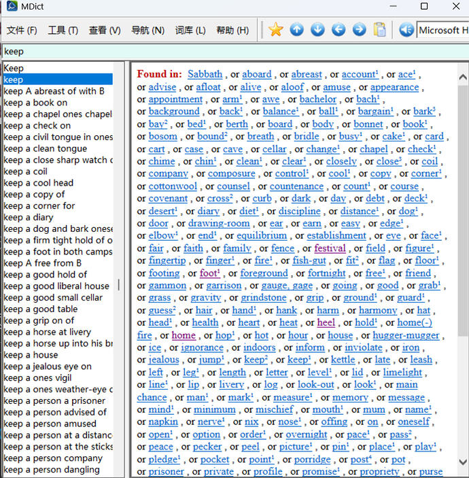
Task: Select keep a jealous eye on entry
Action: point(48,366)
